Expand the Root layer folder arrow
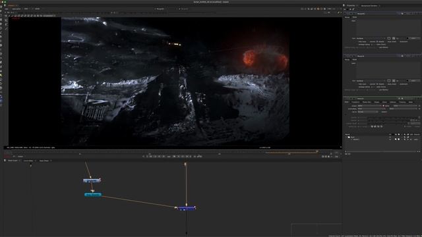The height and width of the screenshot is (237, 422). pos(346,137)
